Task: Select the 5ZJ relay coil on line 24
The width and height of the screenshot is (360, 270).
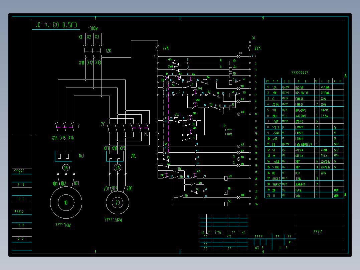Action: coord(226,204)
